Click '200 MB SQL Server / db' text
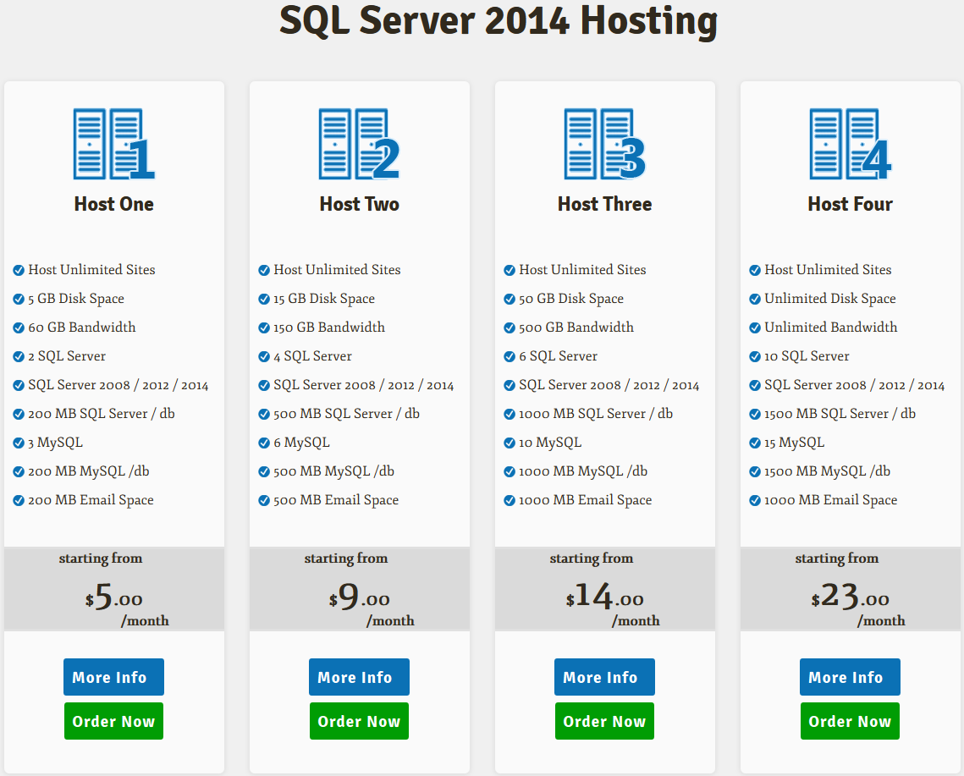 (x=102, y=414)
